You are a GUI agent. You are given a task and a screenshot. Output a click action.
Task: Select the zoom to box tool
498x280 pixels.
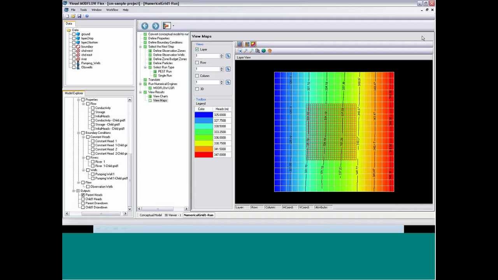(258, 51)
